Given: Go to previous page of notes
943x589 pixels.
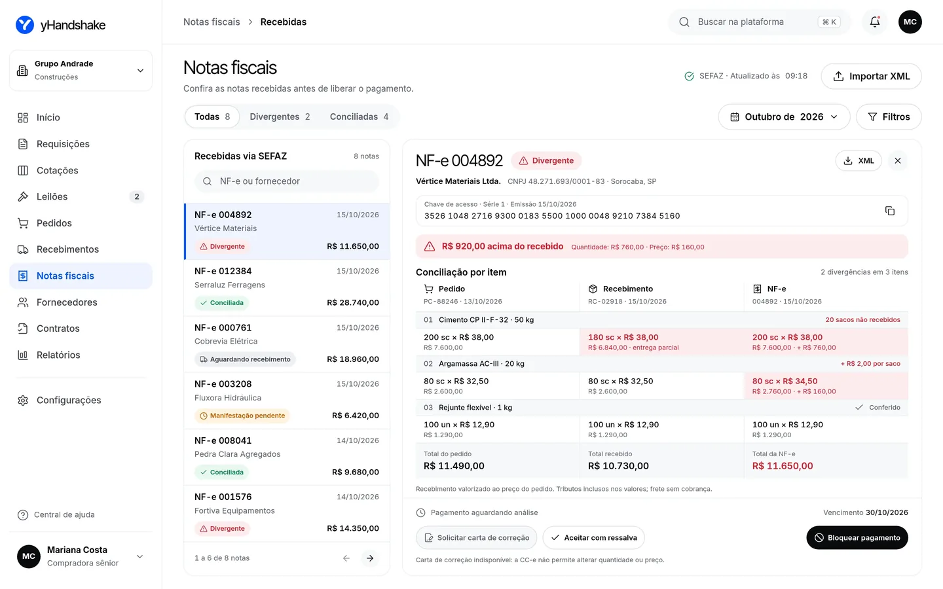Looking at the screenshot, I should [346, 558].
